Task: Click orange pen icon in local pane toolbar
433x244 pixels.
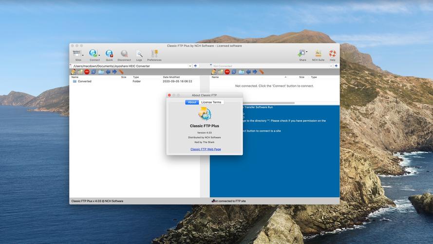Action: (121, 72)
